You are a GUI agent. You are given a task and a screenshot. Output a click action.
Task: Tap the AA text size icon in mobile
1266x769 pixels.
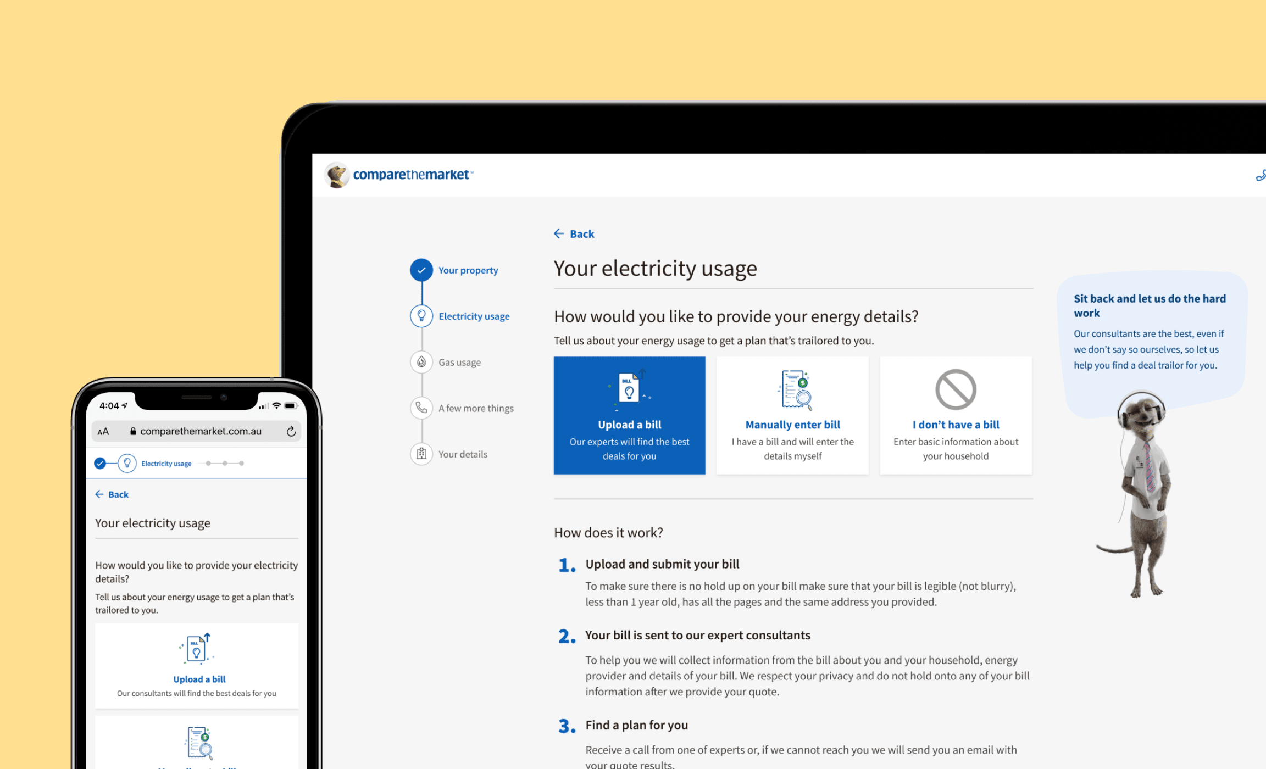point(103,432)
